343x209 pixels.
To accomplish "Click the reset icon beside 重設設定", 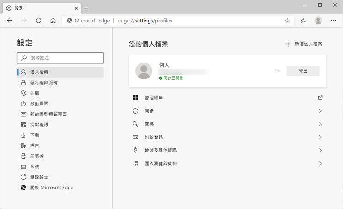I will [23, 177].
